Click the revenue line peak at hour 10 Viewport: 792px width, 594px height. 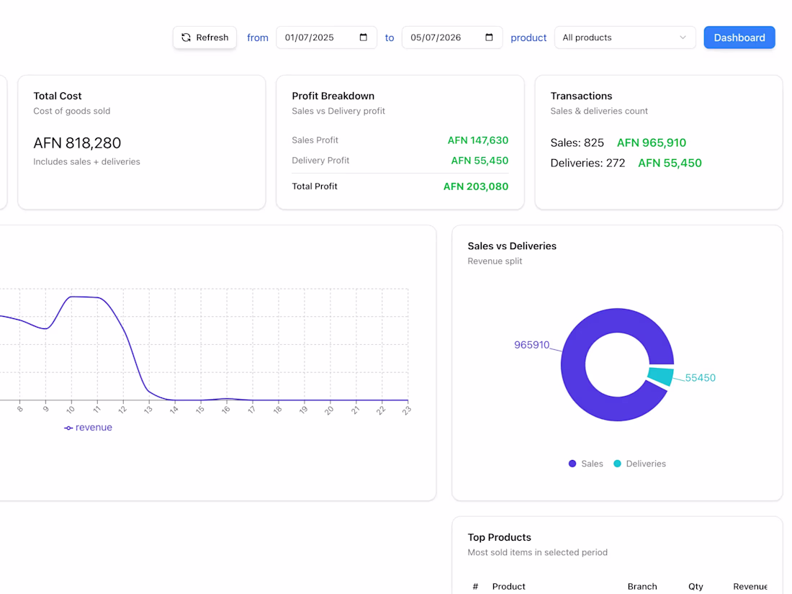[x=71, y=297]
